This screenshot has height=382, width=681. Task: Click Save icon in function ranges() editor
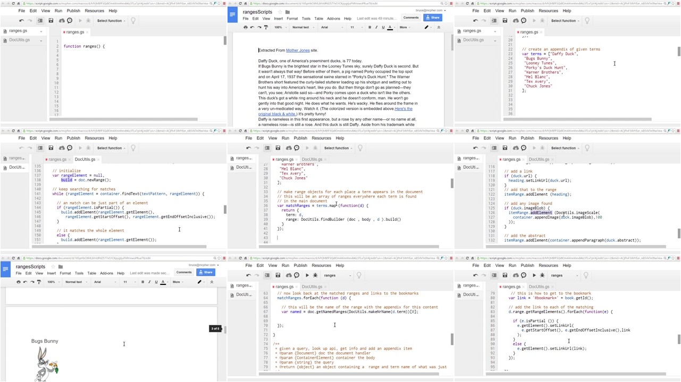pos(51,21)
